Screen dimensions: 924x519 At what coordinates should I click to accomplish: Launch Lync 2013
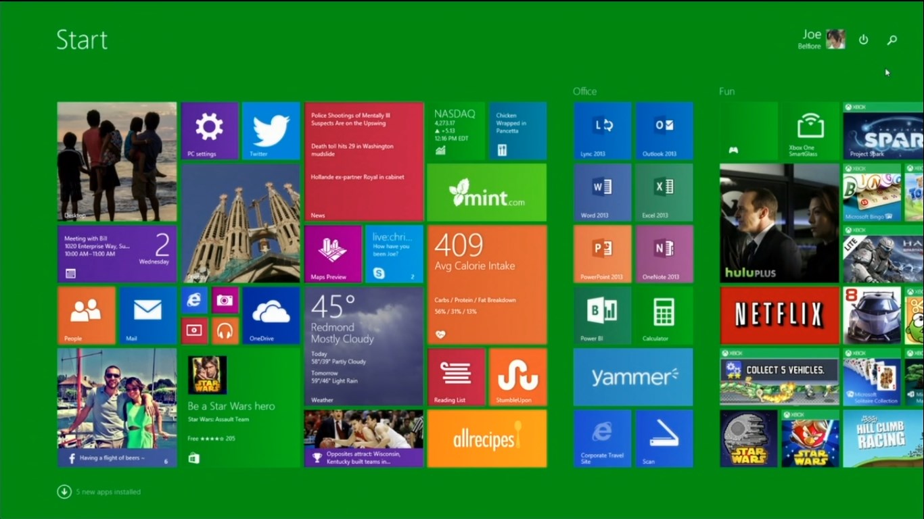pyautogui.click(x=602, y=131)
